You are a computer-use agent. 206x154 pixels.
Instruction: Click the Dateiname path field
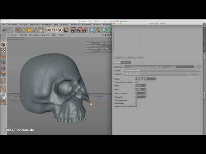(x=159, y=67)
